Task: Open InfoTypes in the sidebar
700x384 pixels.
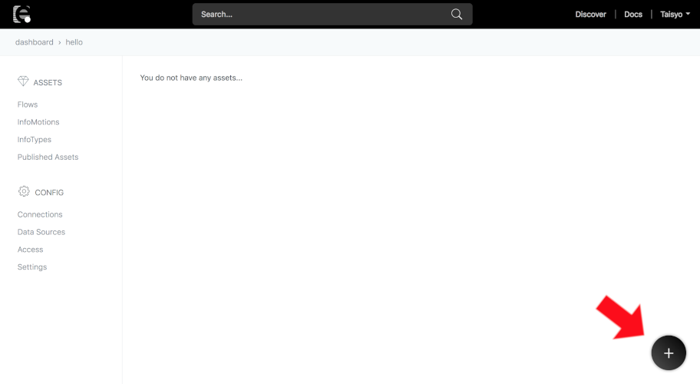Action: pyautogui.click(x=35, y=139)
